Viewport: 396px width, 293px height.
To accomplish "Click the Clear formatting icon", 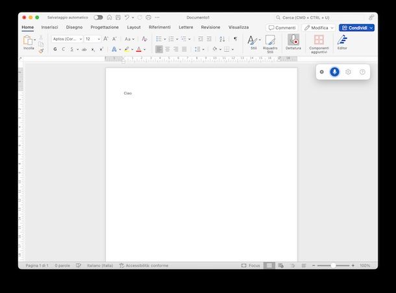I will 144,39.
